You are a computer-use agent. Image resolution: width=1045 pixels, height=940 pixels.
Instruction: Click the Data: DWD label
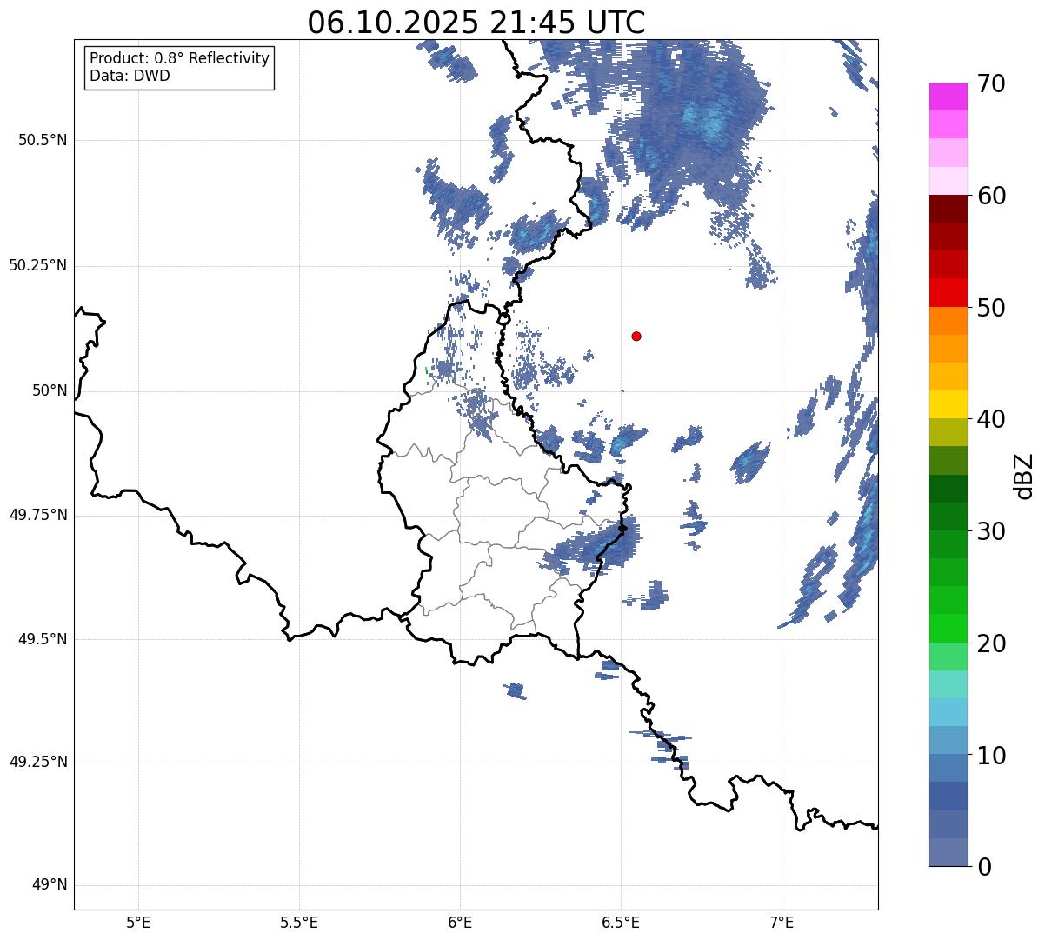coord(130,76)
